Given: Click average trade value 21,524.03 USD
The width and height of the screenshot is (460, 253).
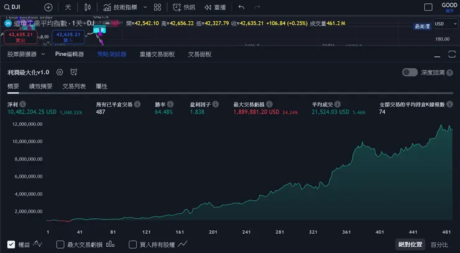Looking at the screenshot, I should click(330, 112).
